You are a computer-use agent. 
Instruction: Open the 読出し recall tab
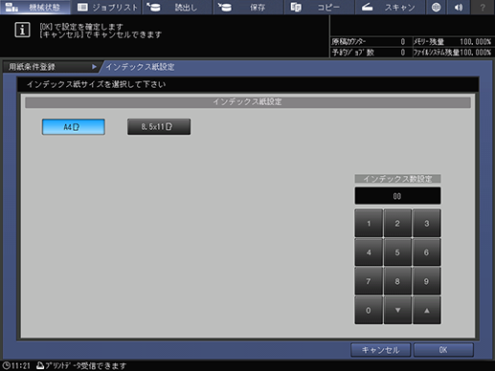click(178, 7)
